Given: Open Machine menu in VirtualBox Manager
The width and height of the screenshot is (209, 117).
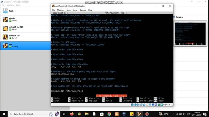Looking at the screenshot, I should point(10,5).
